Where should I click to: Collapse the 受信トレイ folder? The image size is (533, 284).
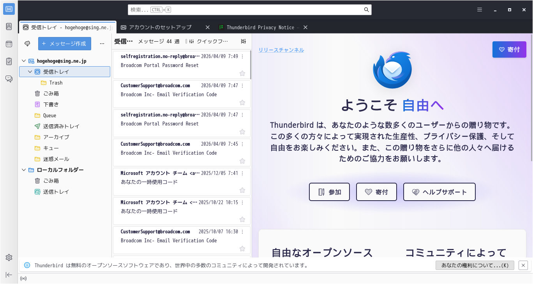30,72
